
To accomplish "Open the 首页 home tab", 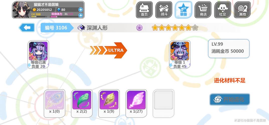I will point(144,10).
